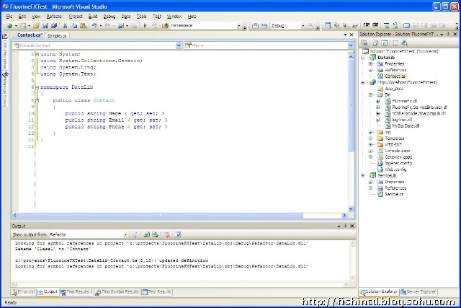Open the members dropdown showing Phone
The width and height of the screenshot is (461, 308).
(351, 45)
